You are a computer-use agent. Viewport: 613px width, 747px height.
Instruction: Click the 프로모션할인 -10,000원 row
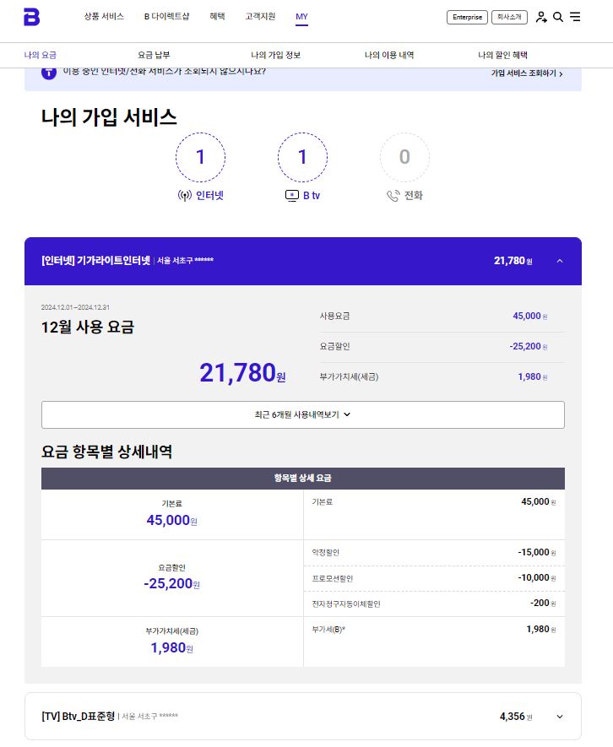coord(434,578)
